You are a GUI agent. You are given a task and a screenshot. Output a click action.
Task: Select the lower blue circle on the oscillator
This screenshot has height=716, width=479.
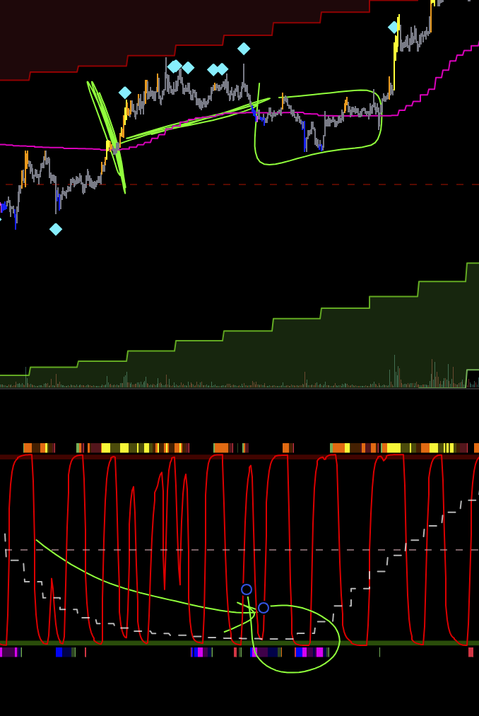point(264,608)
